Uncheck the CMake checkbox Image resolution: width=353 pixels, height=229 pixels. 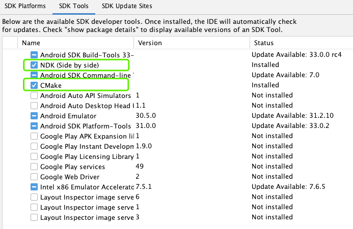[x=34, y=85]
